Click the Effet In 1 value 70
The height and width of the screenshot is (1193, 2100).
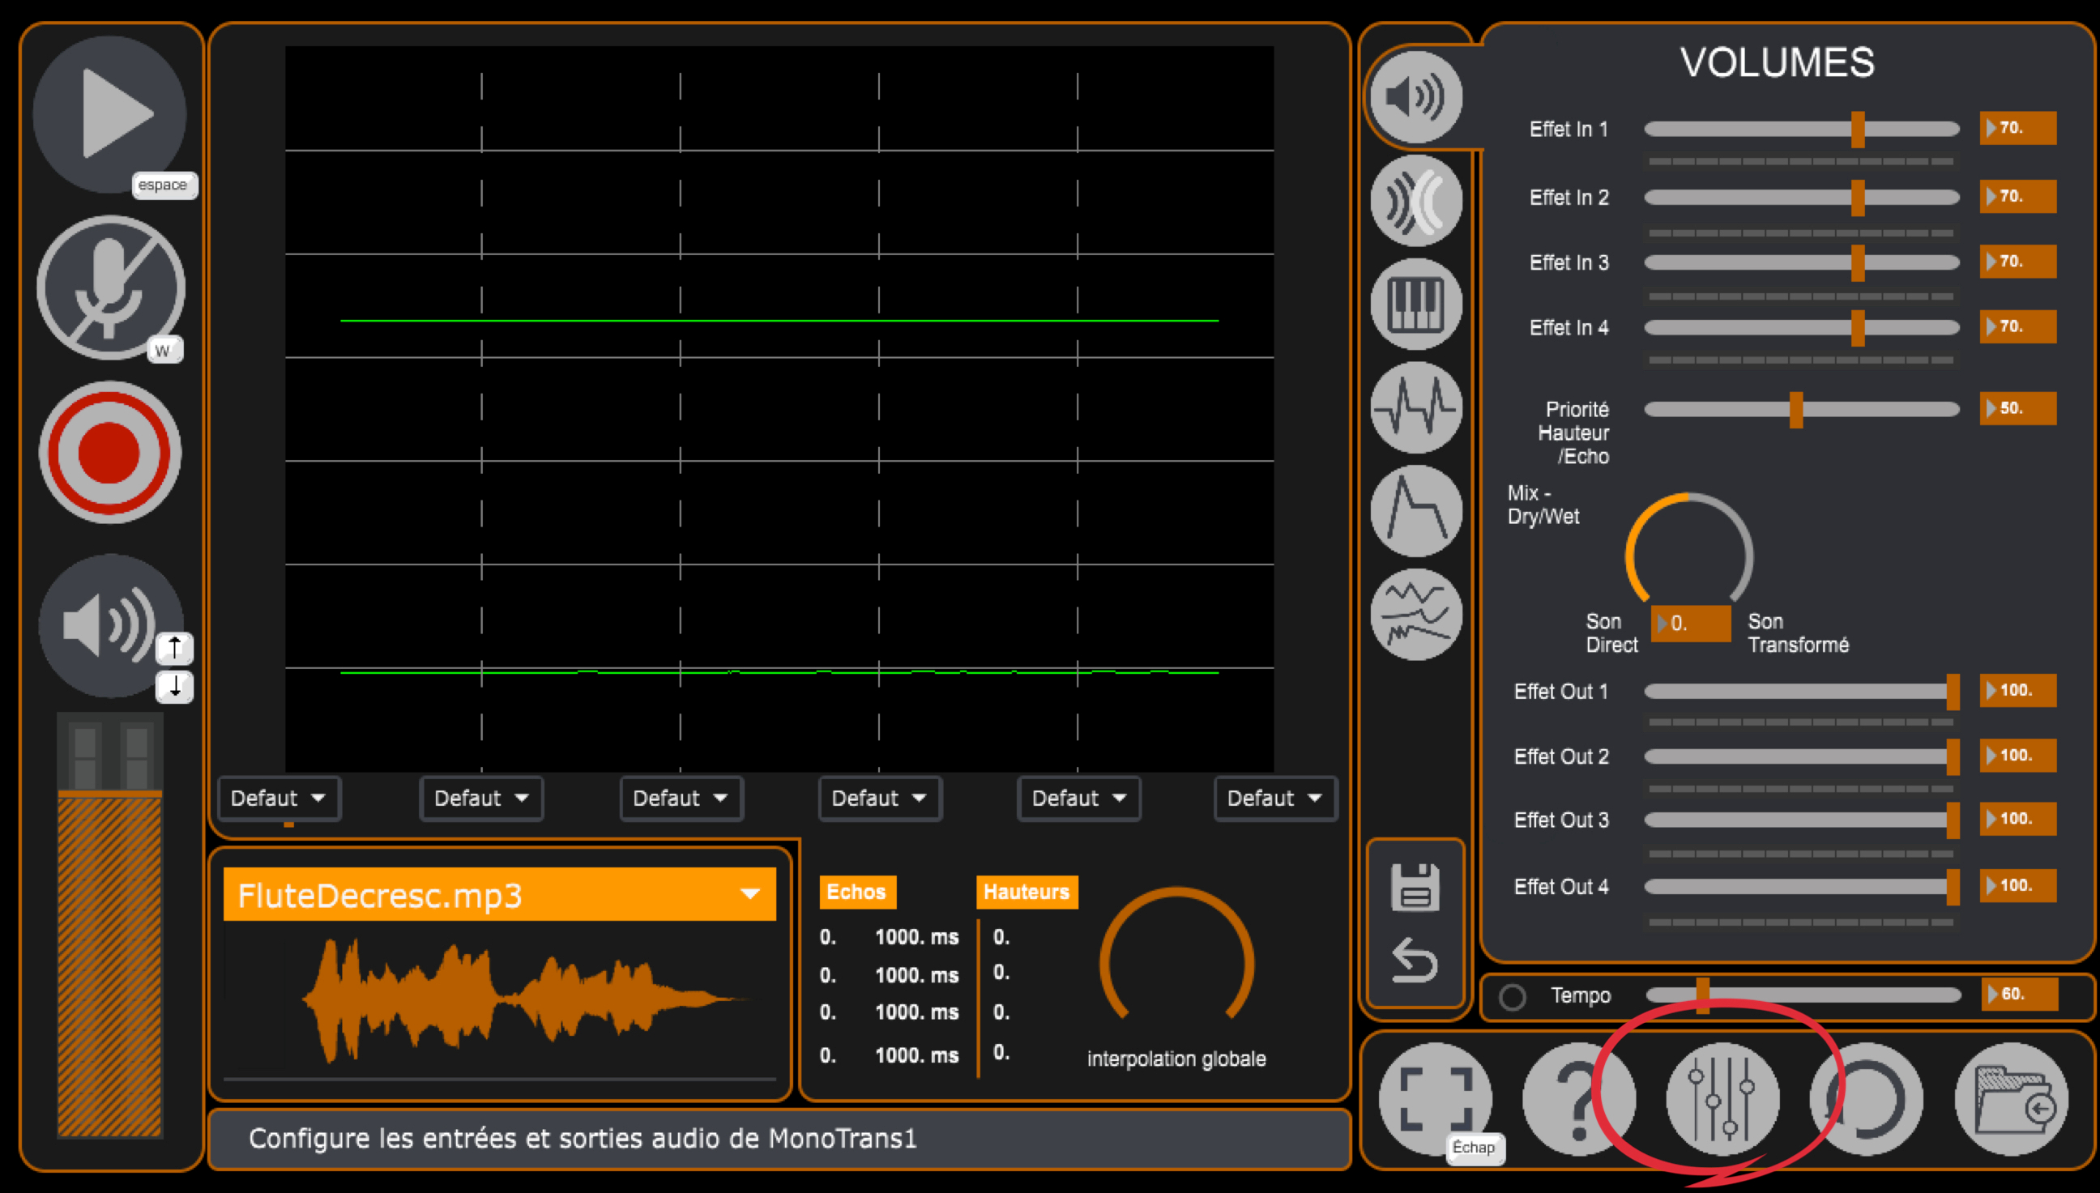coord(2017,128)
